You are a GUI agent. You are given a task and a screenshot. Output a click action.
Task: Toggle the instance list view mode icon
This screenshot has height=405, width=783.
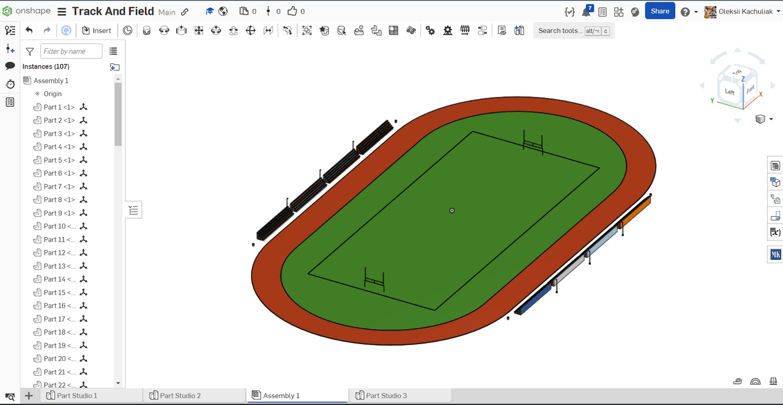(x=113, y=51)
